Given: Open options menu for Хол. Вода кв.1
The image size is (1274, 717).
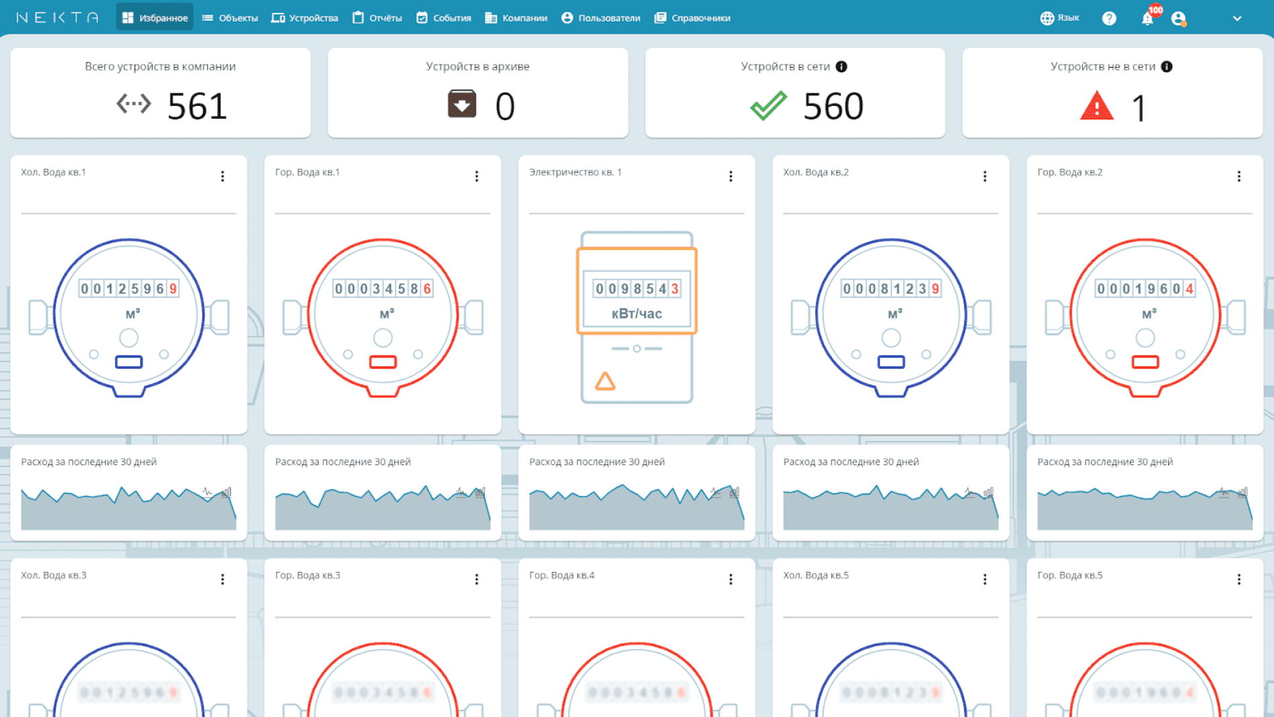Looking at the screenshot, I should pyautogui.click(x=223, y=176).
